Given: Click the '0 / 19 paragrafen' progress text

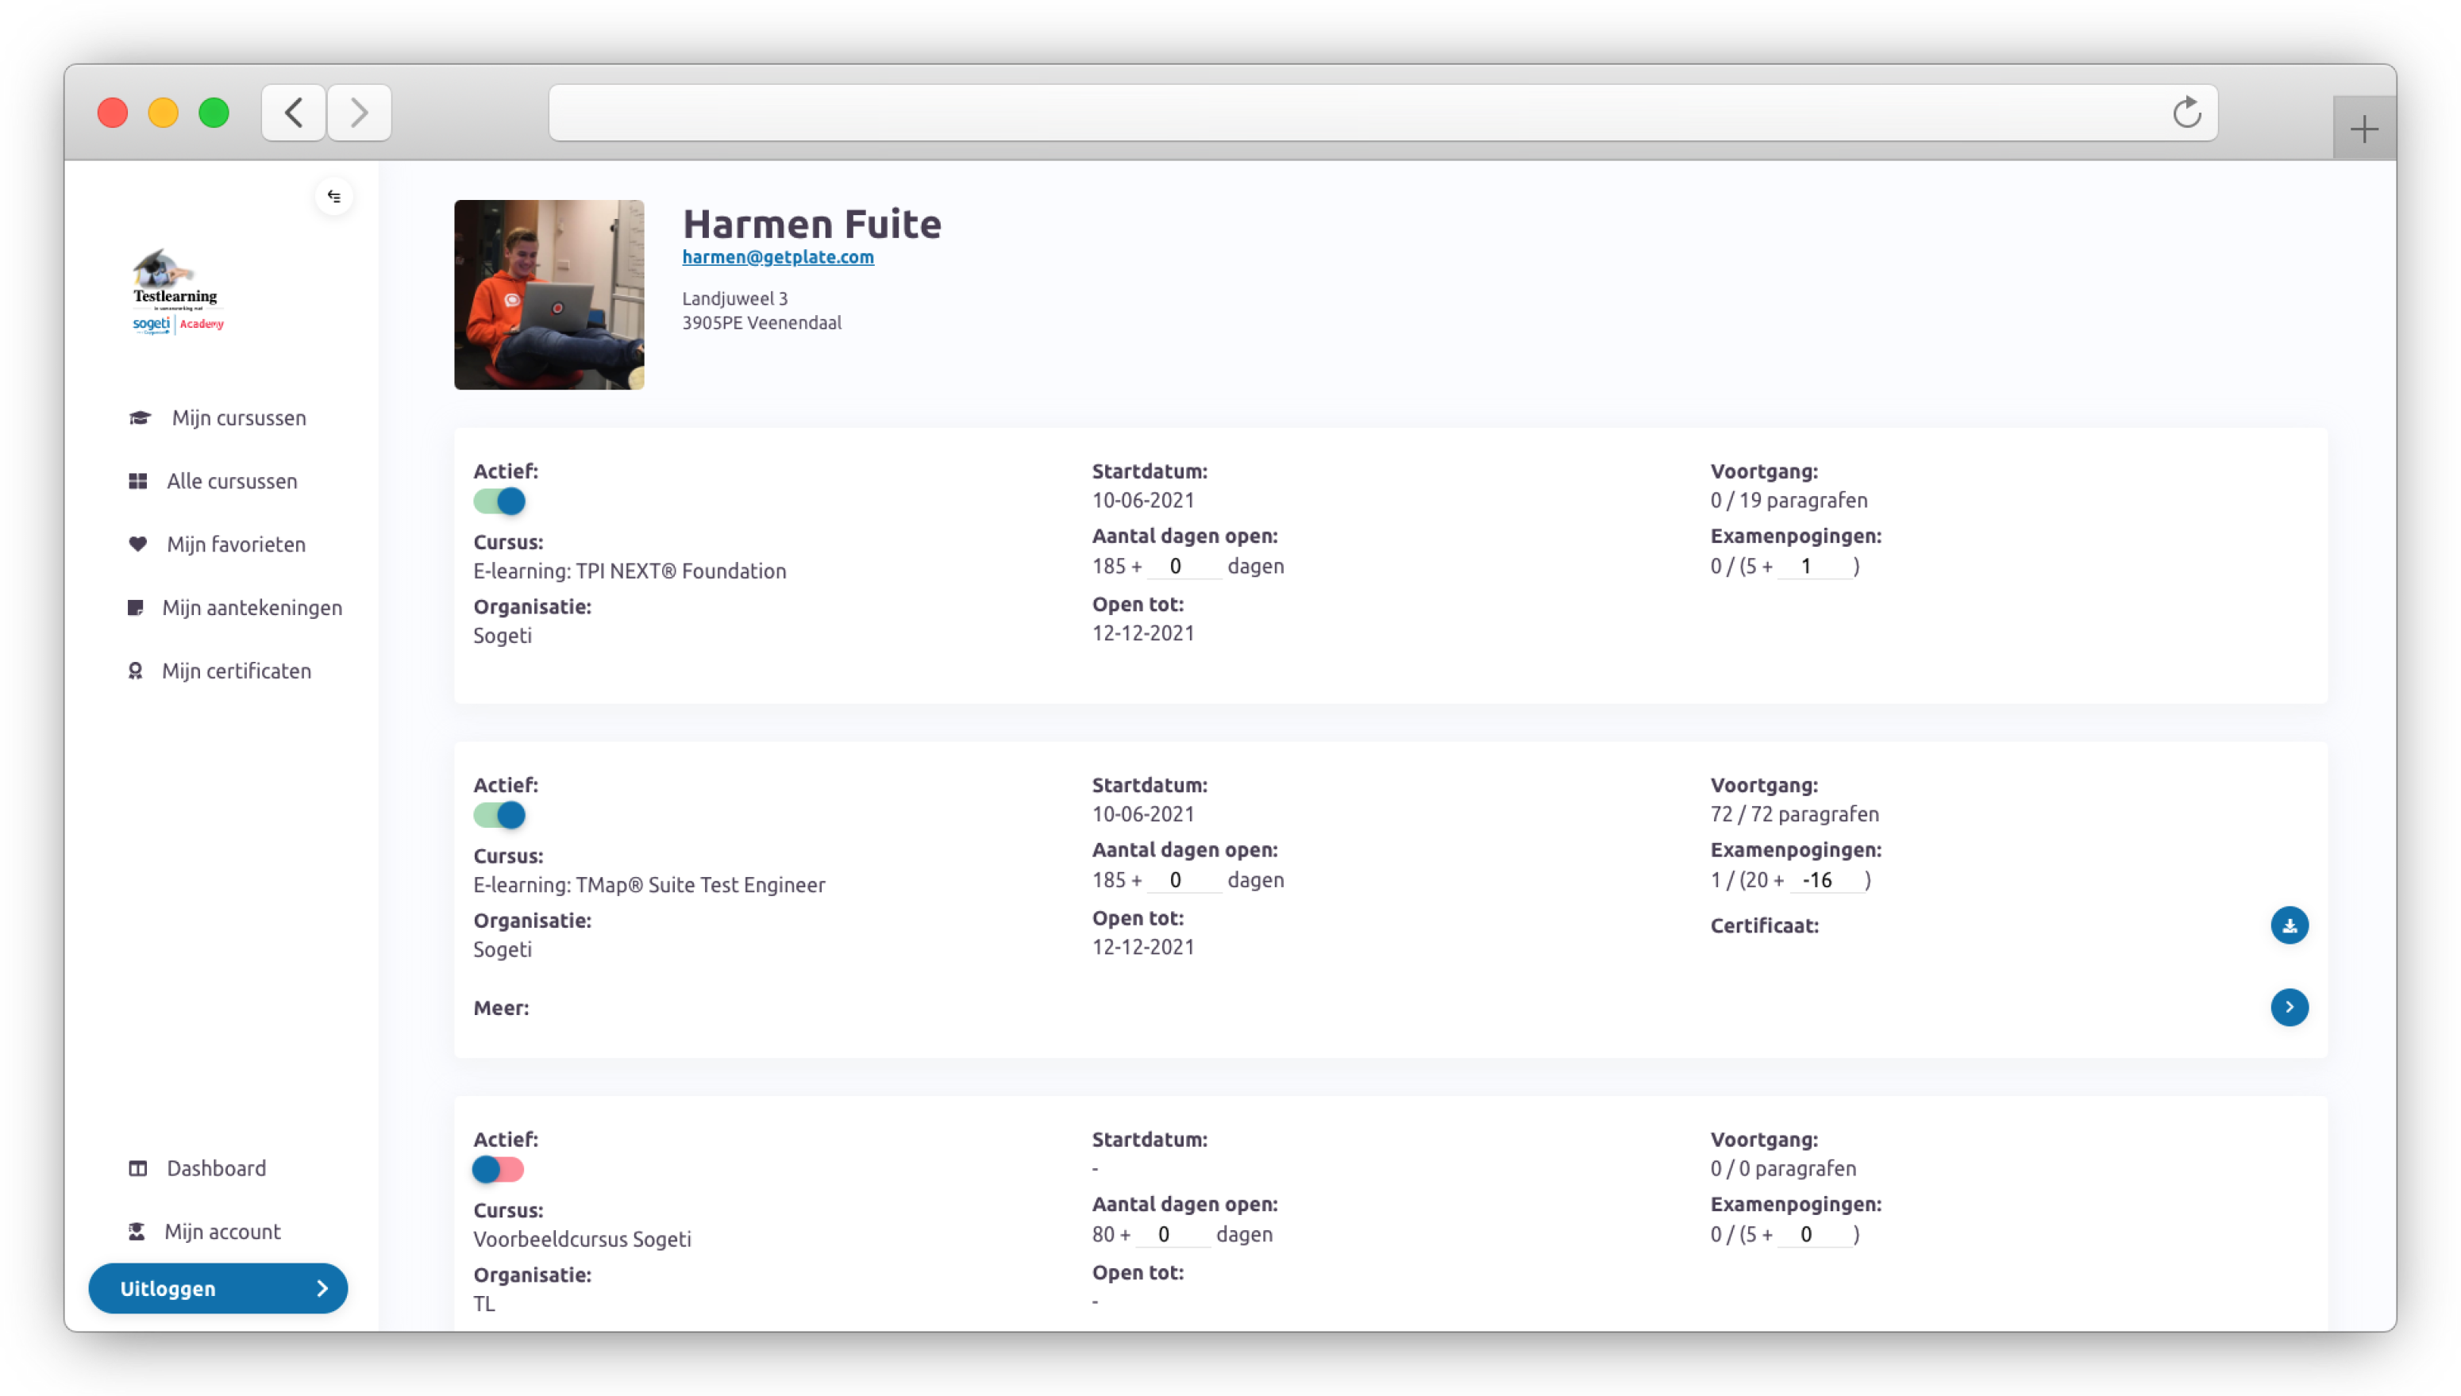Looking at the screenshot, I should [x=1789, y=501].
